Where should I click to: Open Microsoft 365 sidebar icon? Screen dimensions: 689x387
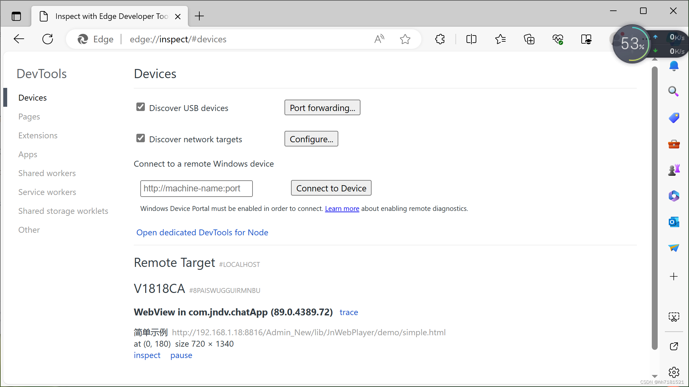coord(674,196)
